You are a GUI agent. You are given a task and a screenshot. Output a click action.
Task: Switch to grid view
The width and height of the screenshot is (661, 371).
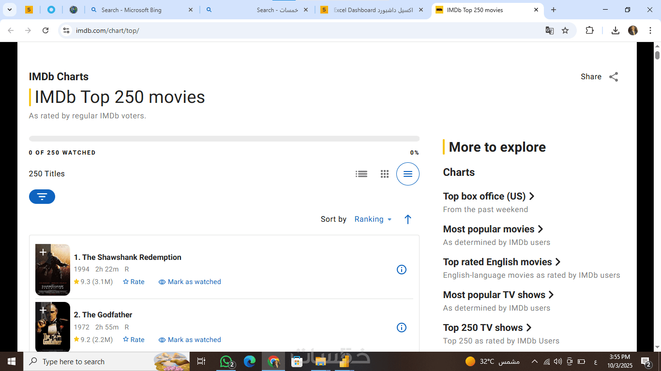pyautogui.click(x=385, y=174)
